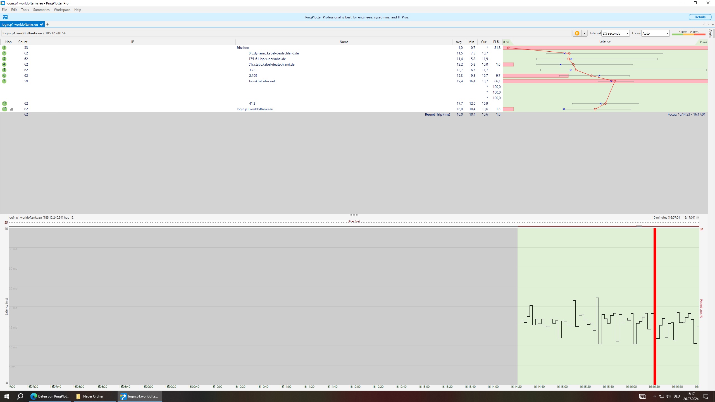Pause the trace with orange pause button
This screenshot has width=715, height=402.
pyautogui.click(x=577, y=33)
